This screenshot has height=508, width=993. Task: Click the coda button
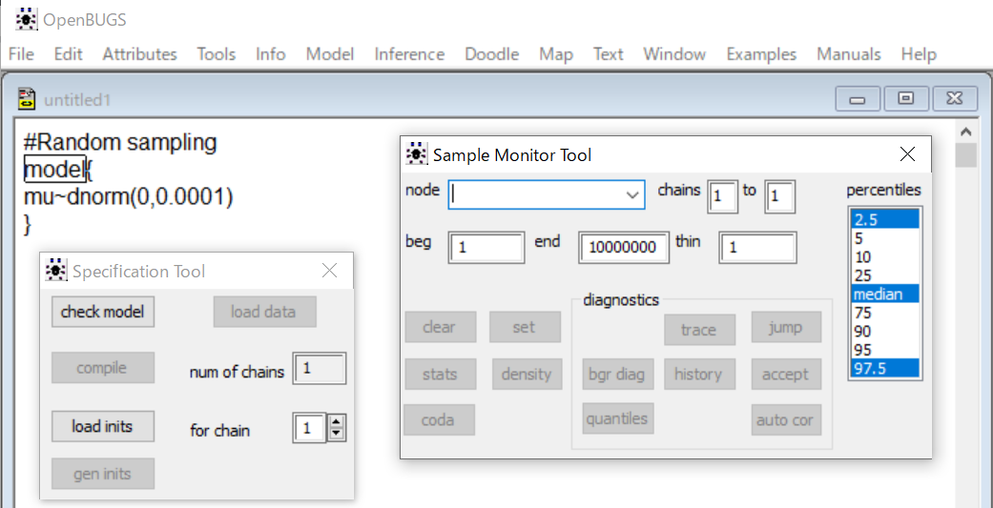[439, 420]
